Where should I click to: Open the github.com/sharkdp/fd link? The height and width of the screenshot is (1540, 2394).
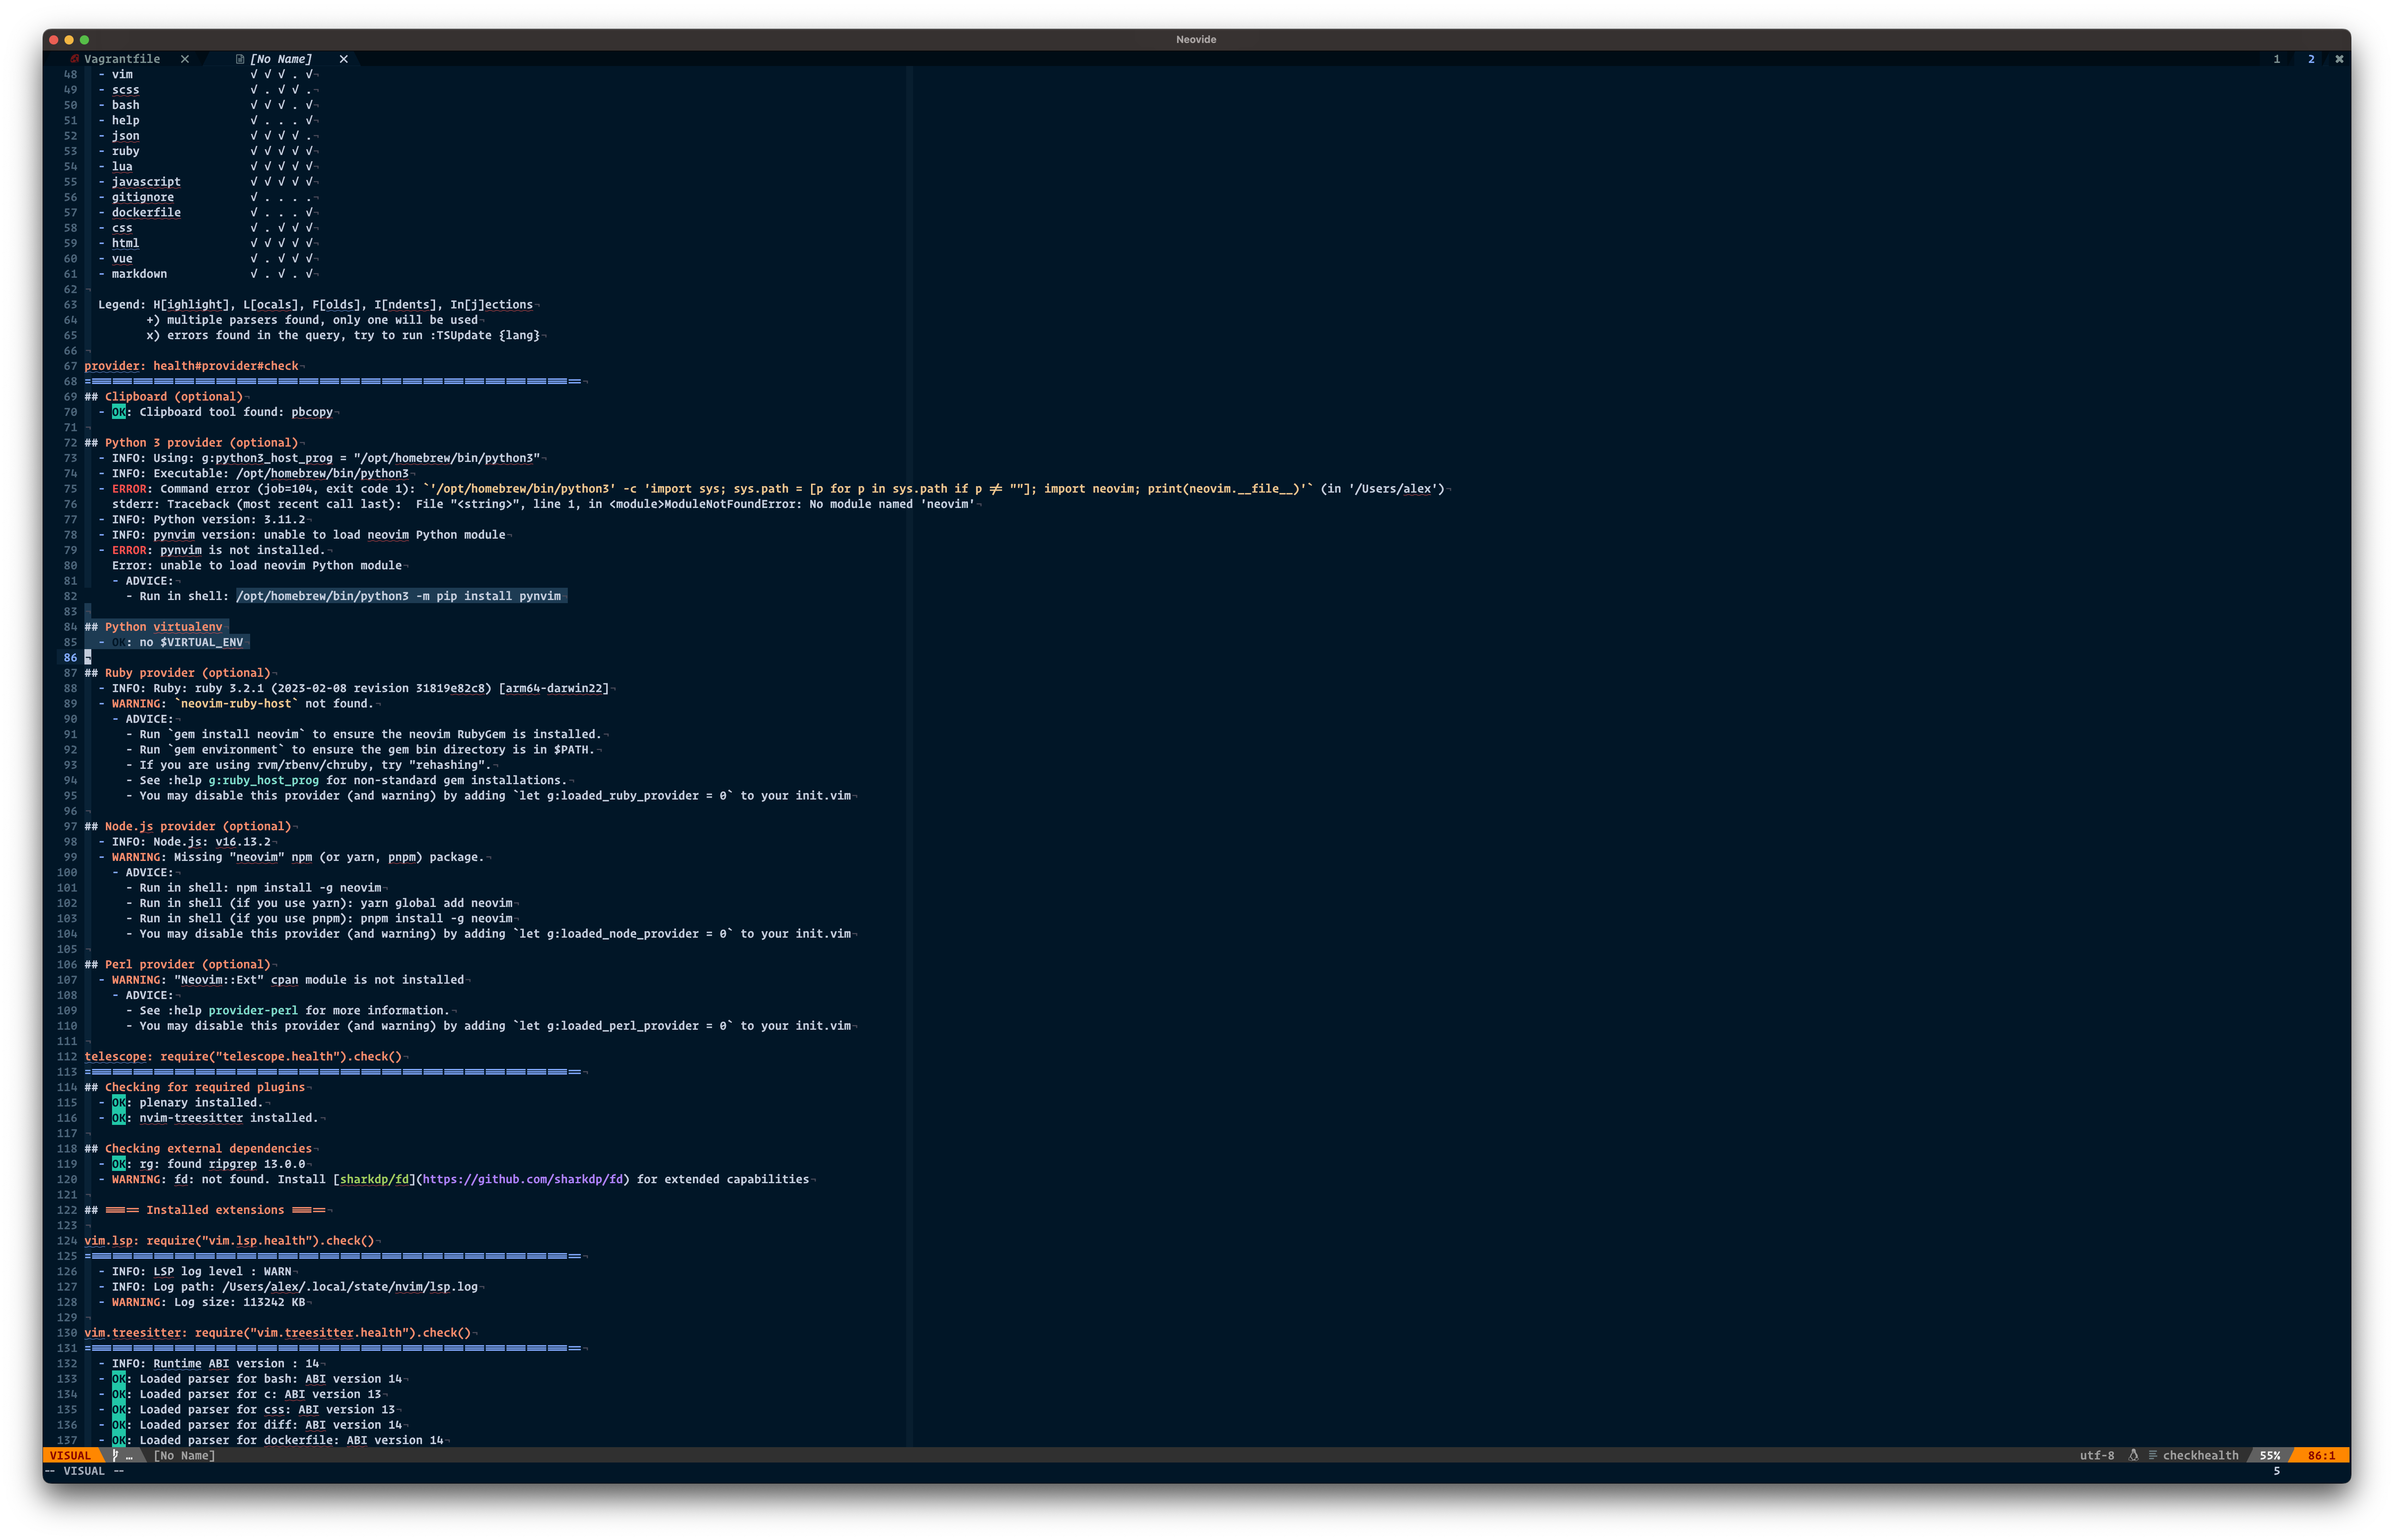pyautogui.click(x=522, y=1179)
